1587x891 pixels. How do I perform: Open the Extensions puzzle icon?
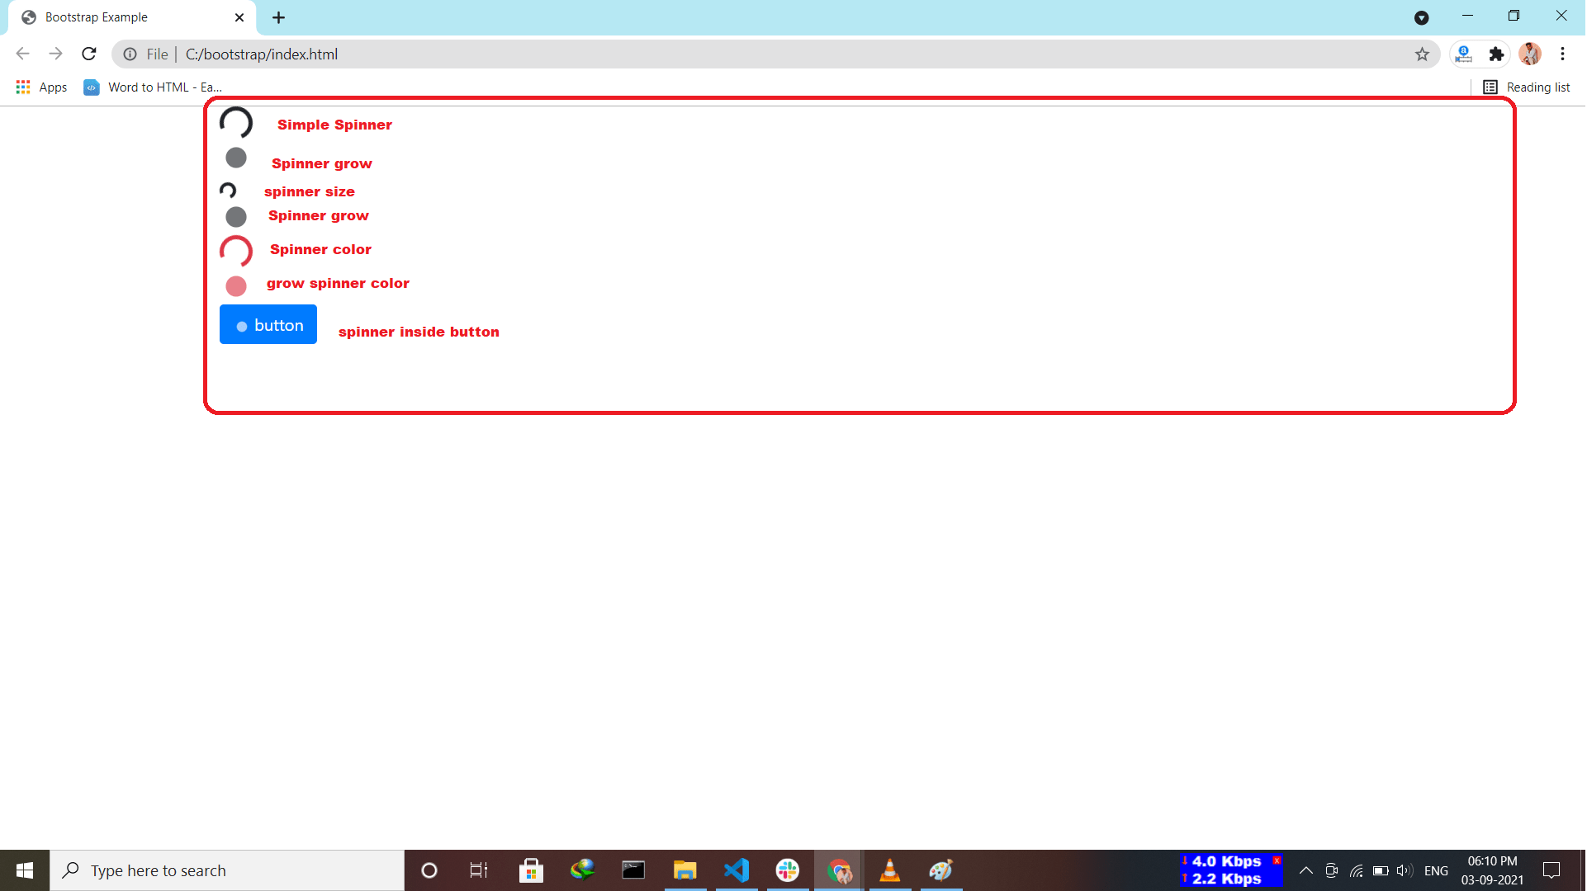click(1496, 54)
